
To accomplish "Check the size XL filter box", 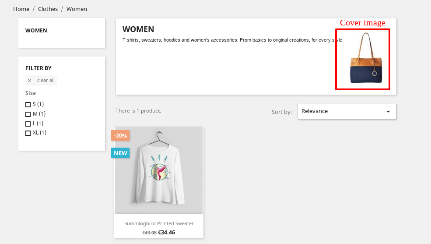I will [28, 133].
